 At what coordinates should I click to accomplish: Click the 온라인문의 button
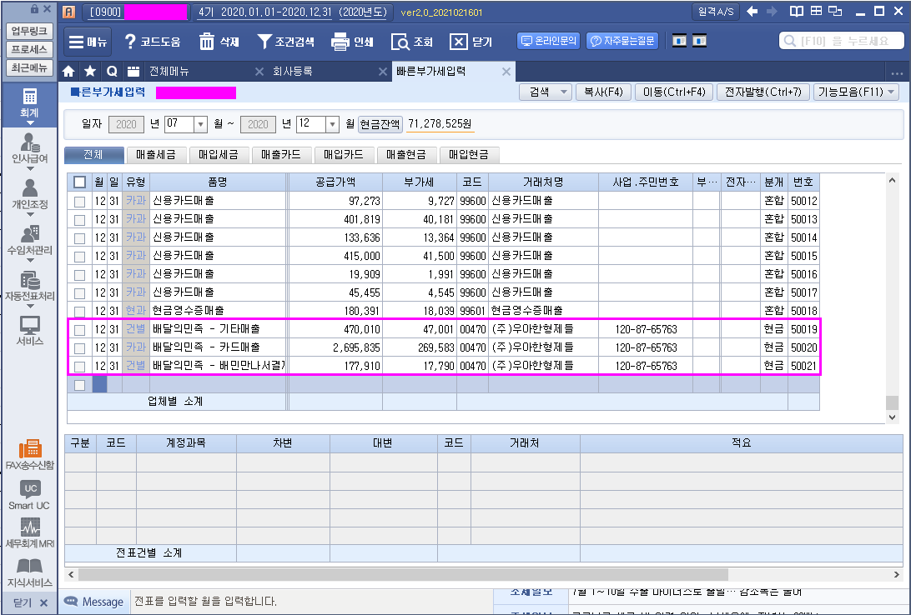pos(548,41)
